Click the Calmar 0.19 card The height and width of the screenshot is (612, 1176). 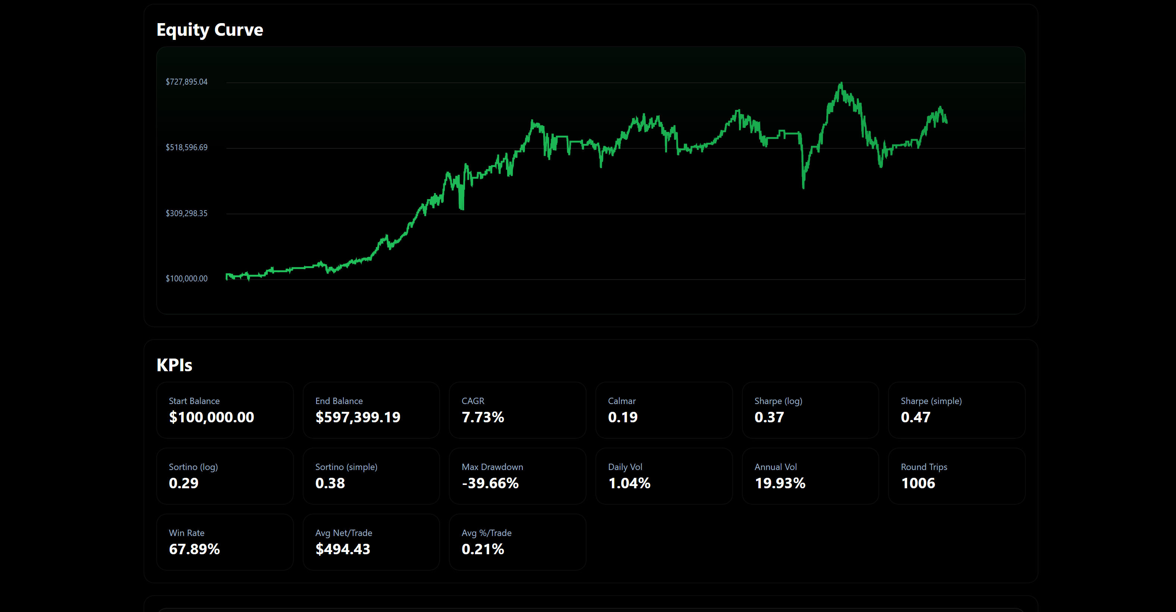[x=664, y=410]
